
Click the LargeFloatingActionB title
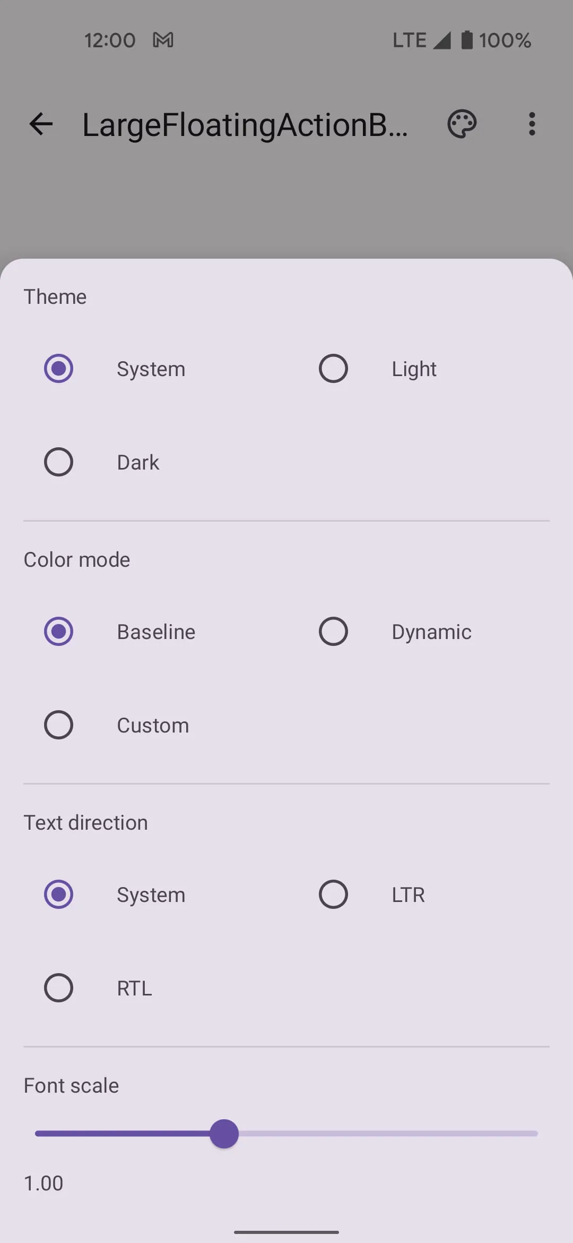(245, 124)
